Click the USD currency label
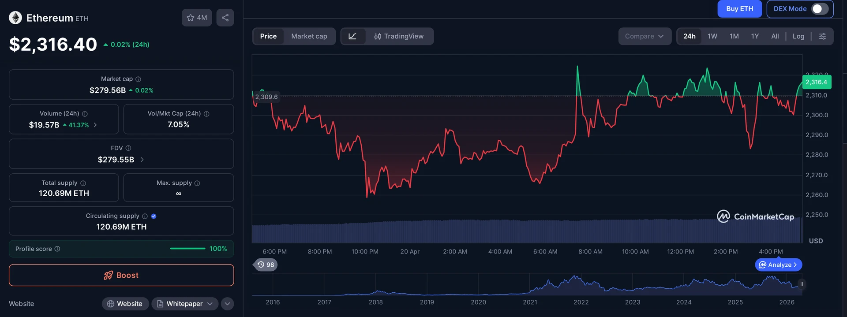Screen dimensions: 847x317 point(816,241)
